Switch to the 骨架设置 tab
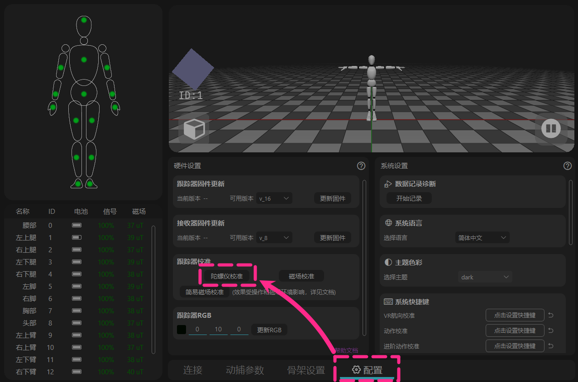This screenshot has width=578, height=382. (x=306, y=370)
